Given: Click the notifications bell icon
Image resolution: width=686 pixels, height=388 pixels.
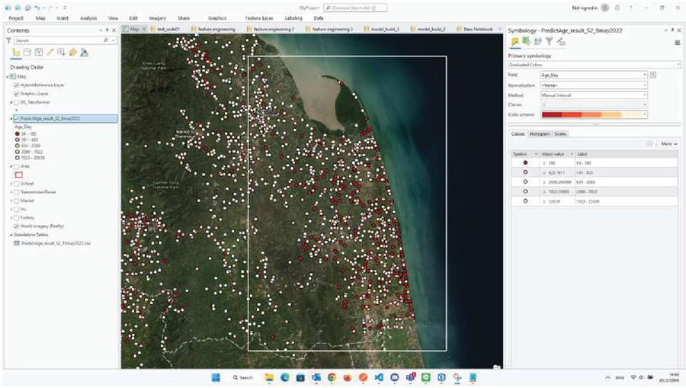Looking at the screenshot, I should (617, 8).
